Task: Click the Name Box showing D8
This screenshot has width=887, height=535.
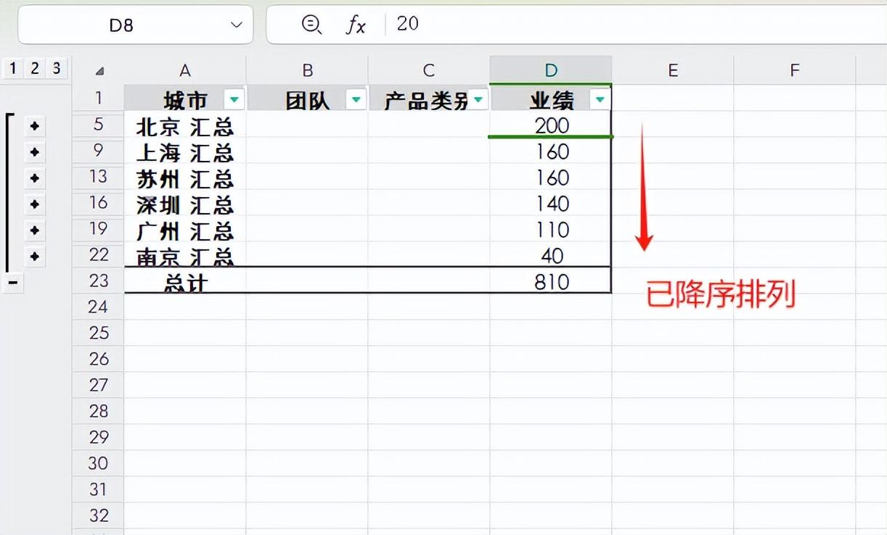Action: [x=136, y=25]
